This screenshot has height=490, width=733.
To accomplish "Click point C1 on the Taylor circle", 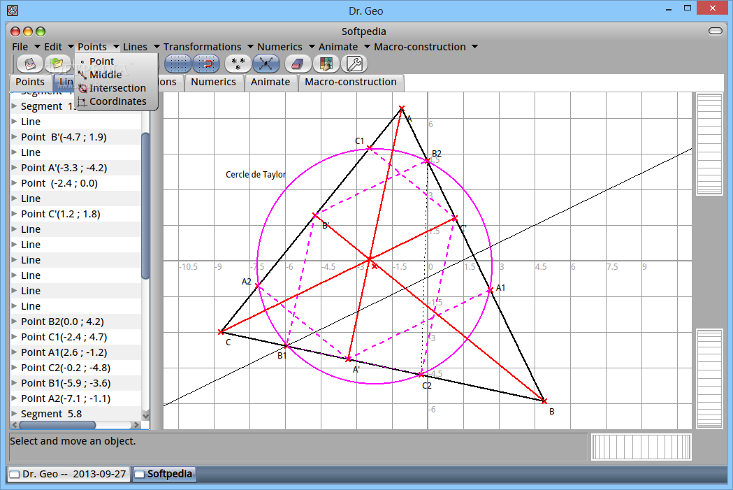I will 370,148.
